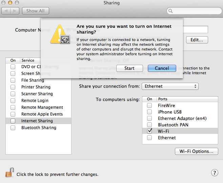Toggle the Remote Apple Events checkbox
This screenshot has height=183, width=223.
(x=13, y=114)
